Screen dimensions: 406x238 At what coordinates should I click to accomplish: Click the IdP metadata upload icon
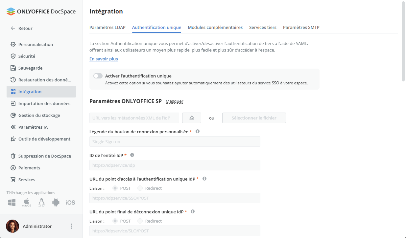192,118
